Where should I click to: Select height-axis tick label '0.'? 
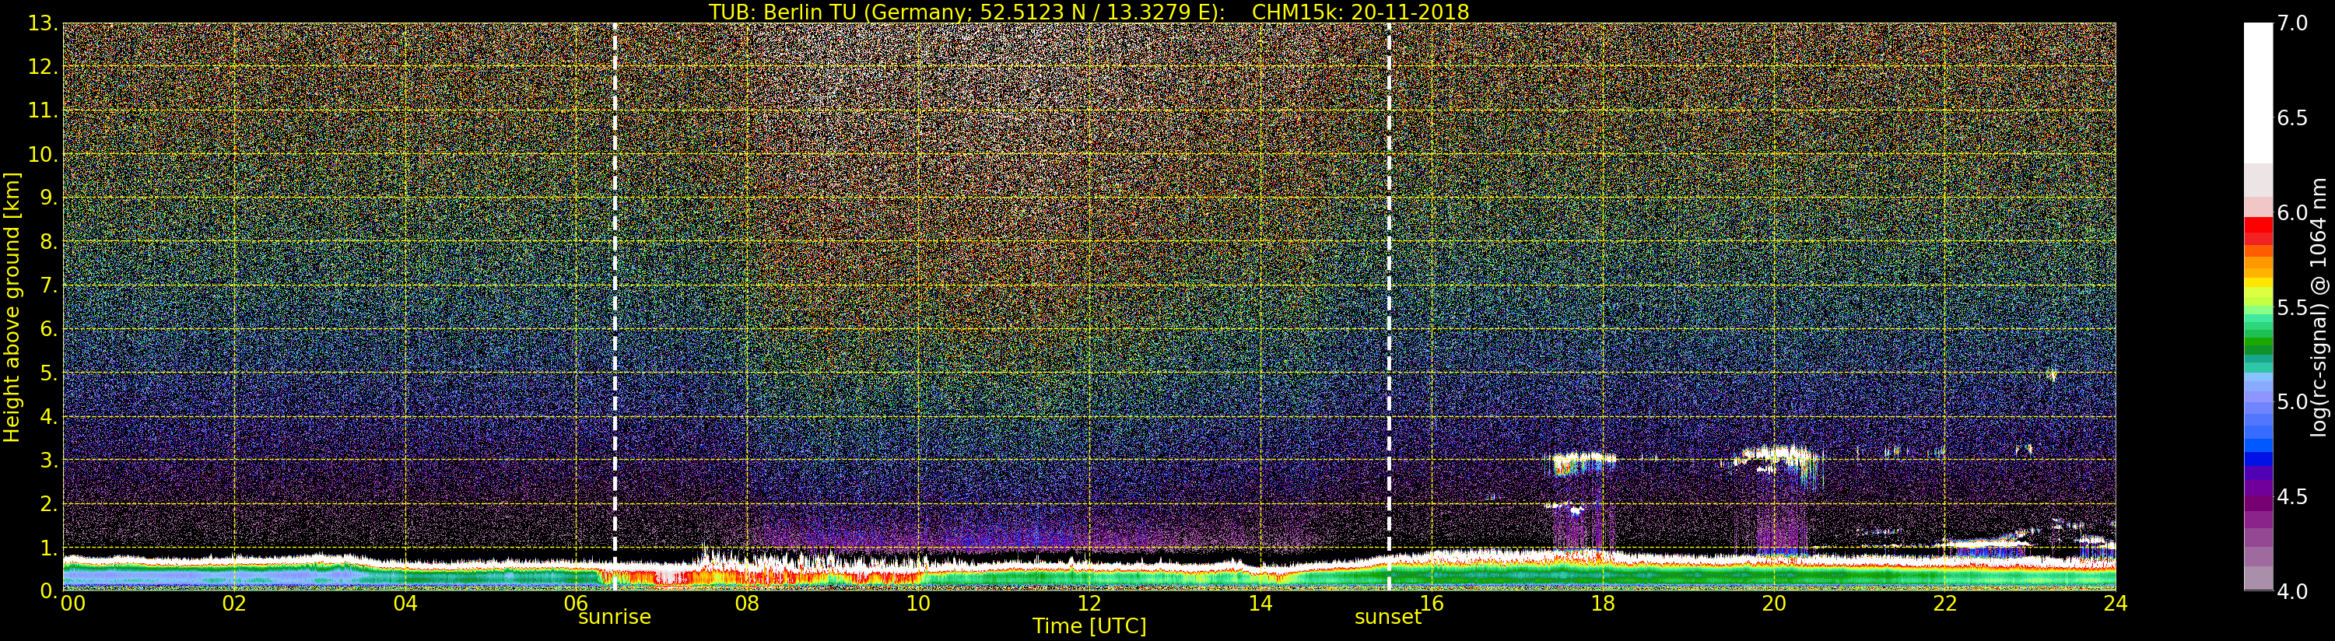[49, 590]
